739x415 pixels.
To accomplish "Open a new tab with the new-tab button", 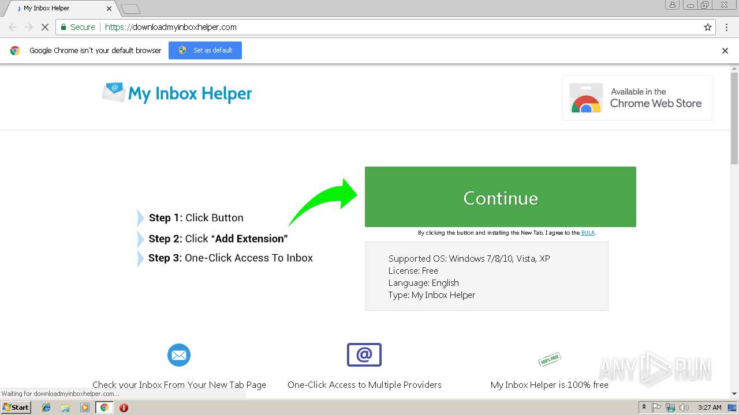I will tap(130, 9).
